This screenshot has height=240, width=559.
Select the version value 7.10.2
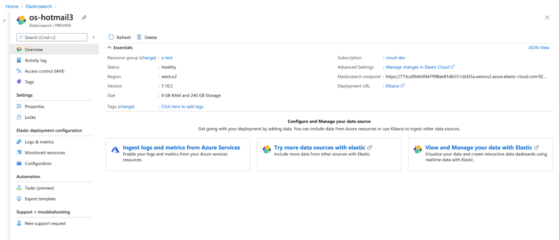click(x=167, y=86)
